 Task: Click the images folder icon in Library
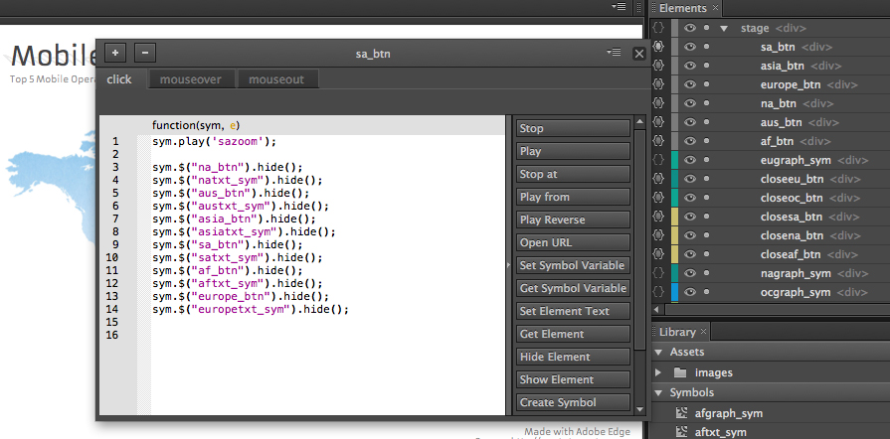(681, 372)
